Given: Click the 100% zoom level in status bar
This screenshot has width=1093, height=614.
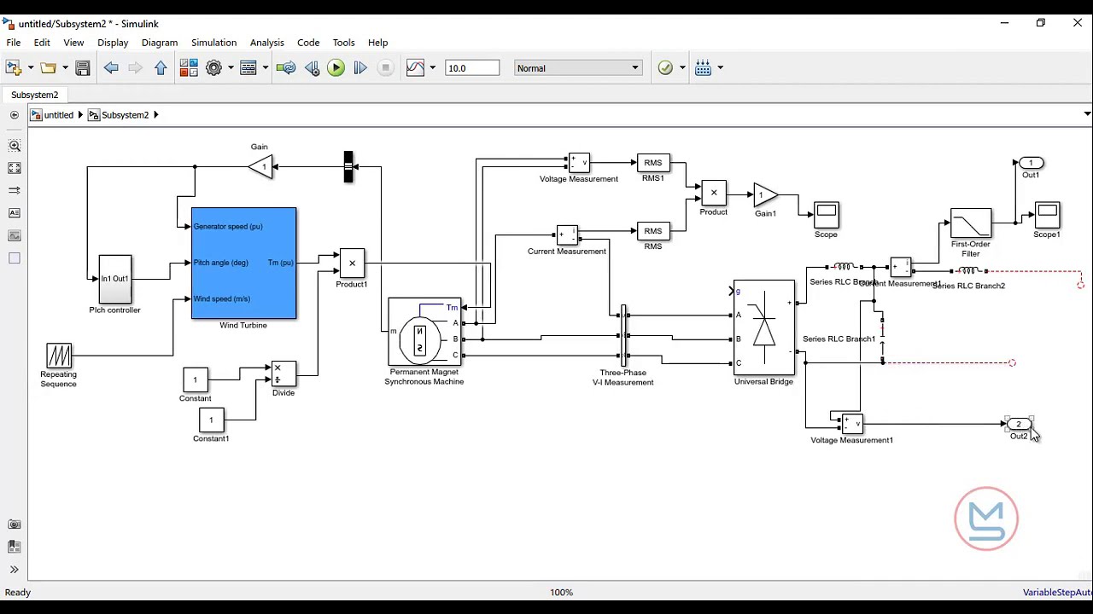Looking at the screenshot, I should tap(561, 593).
